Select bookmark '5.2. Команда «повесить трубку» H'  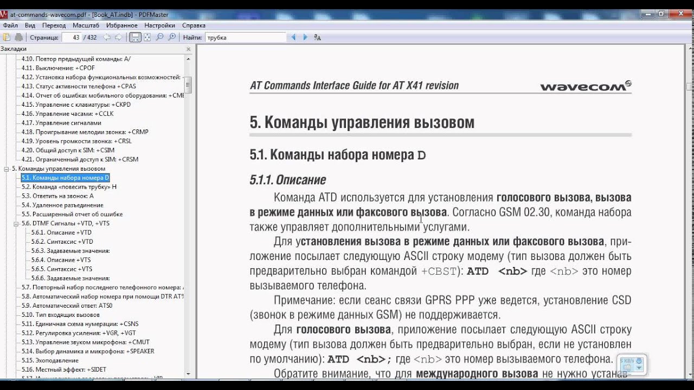coord(69,187)
